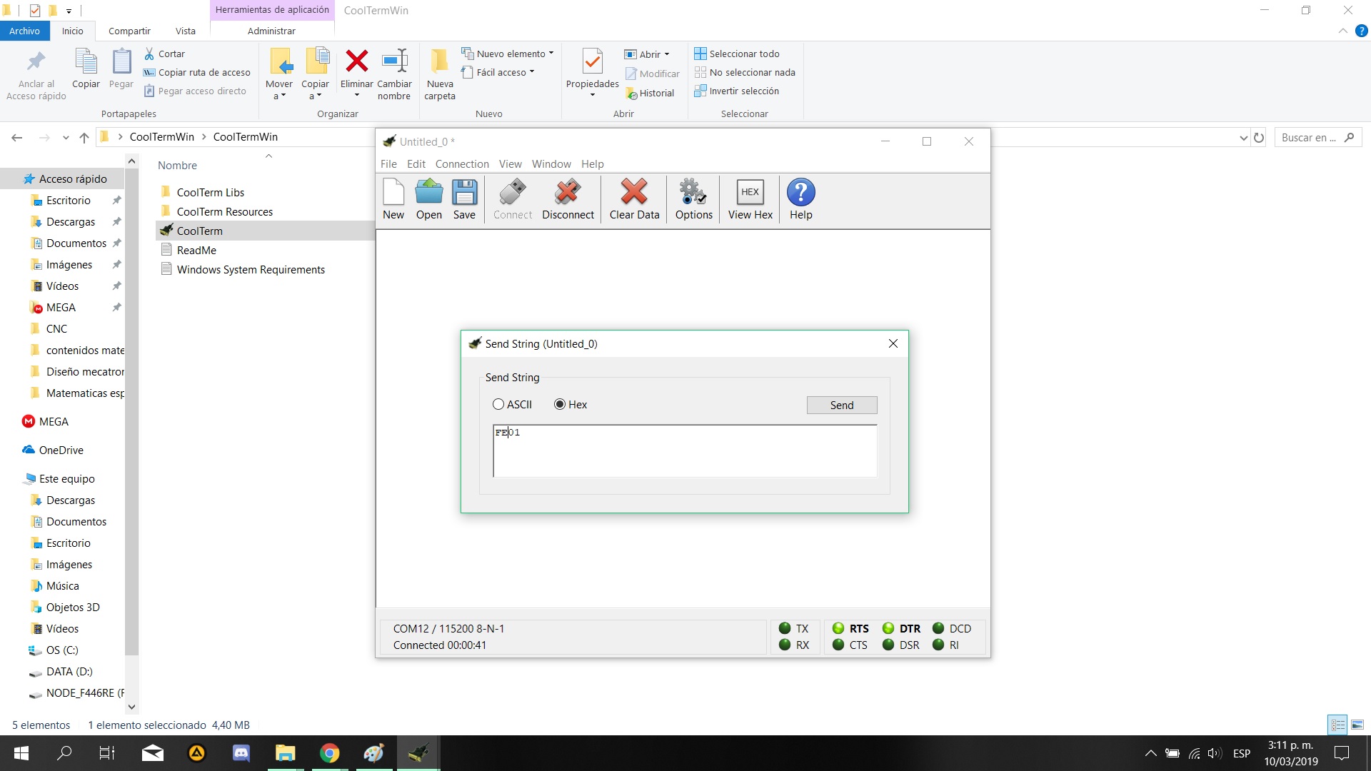Open the address bar history dropdown arrow
Image resolution: width=1371 pixels, height=771 pixels.
tap(1243, 138)
